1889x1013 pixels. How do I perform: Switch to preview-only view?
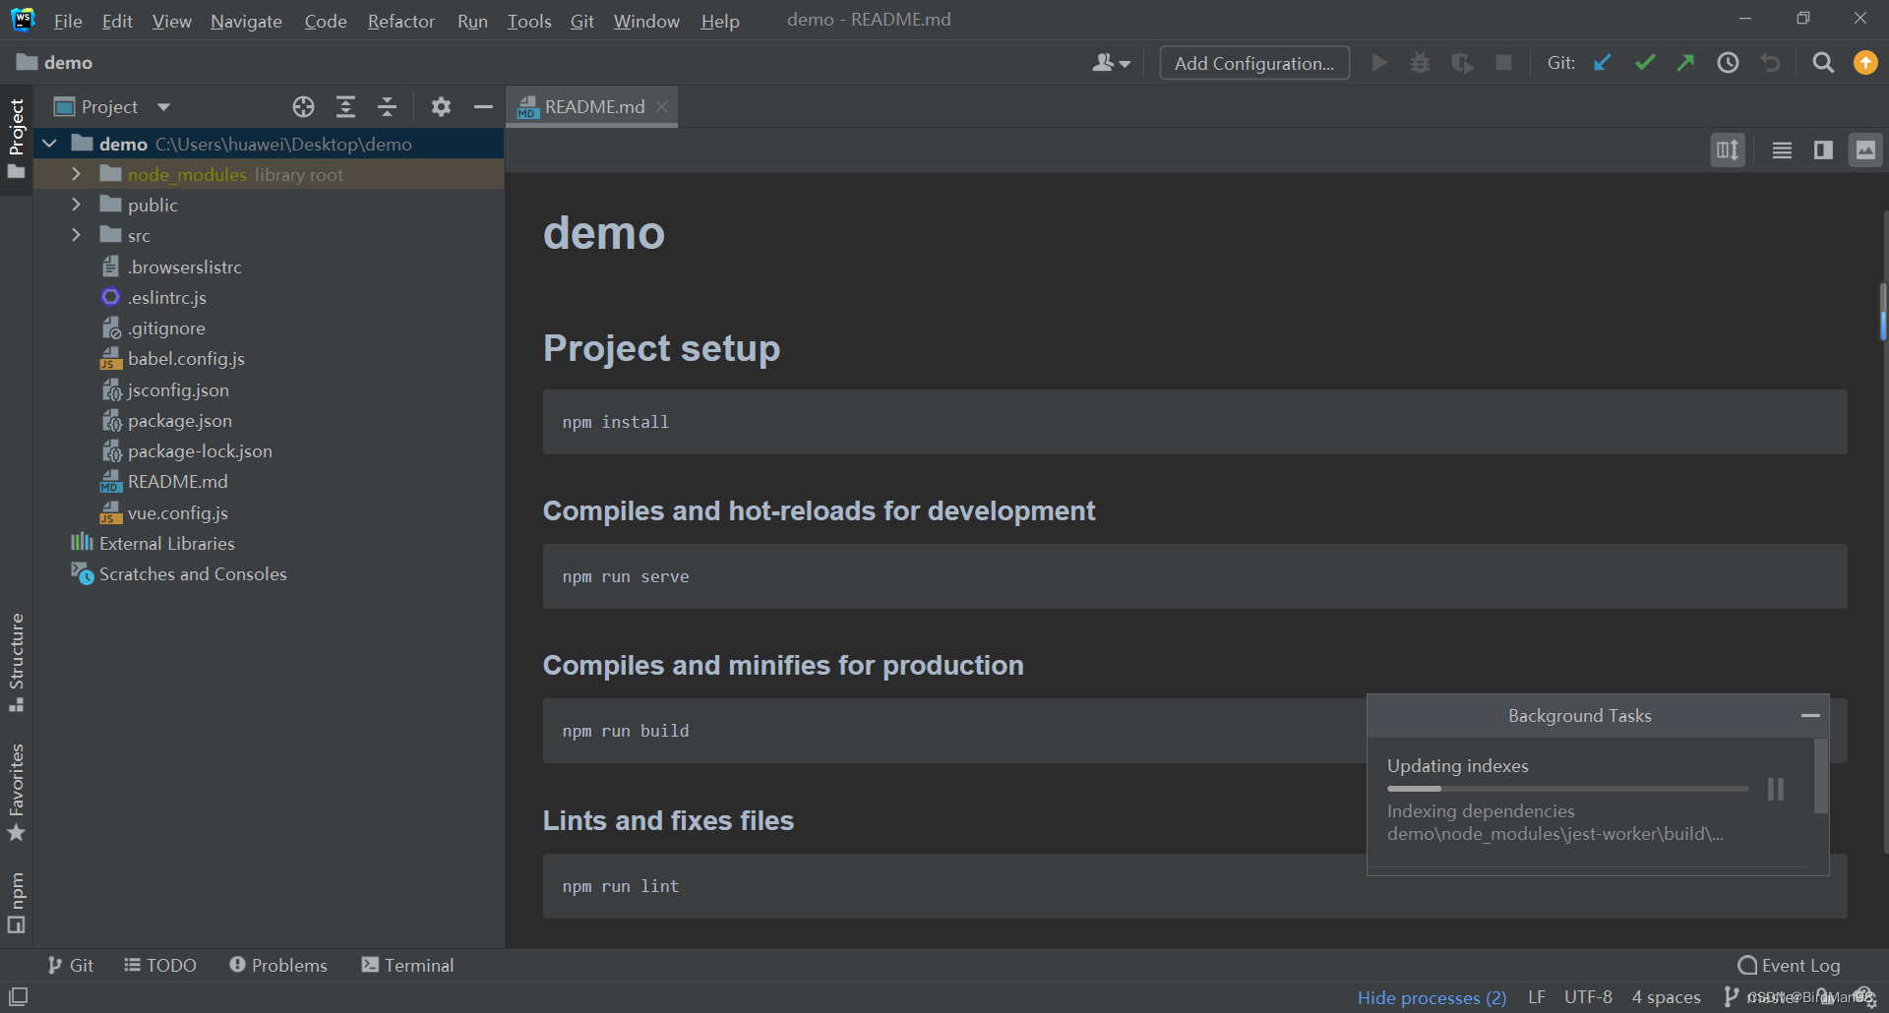pos(1865,150)
